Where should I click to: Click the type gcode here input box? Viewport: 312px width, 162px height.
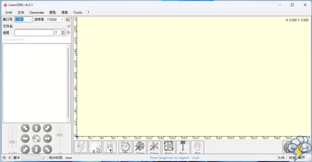(36, 40)
